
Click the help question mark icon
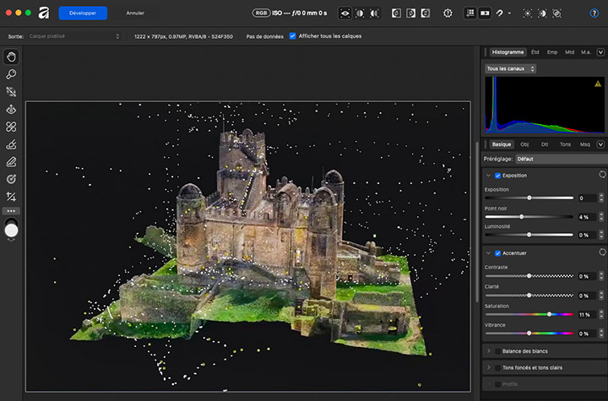pyautogui.click(x=594, y=14)
